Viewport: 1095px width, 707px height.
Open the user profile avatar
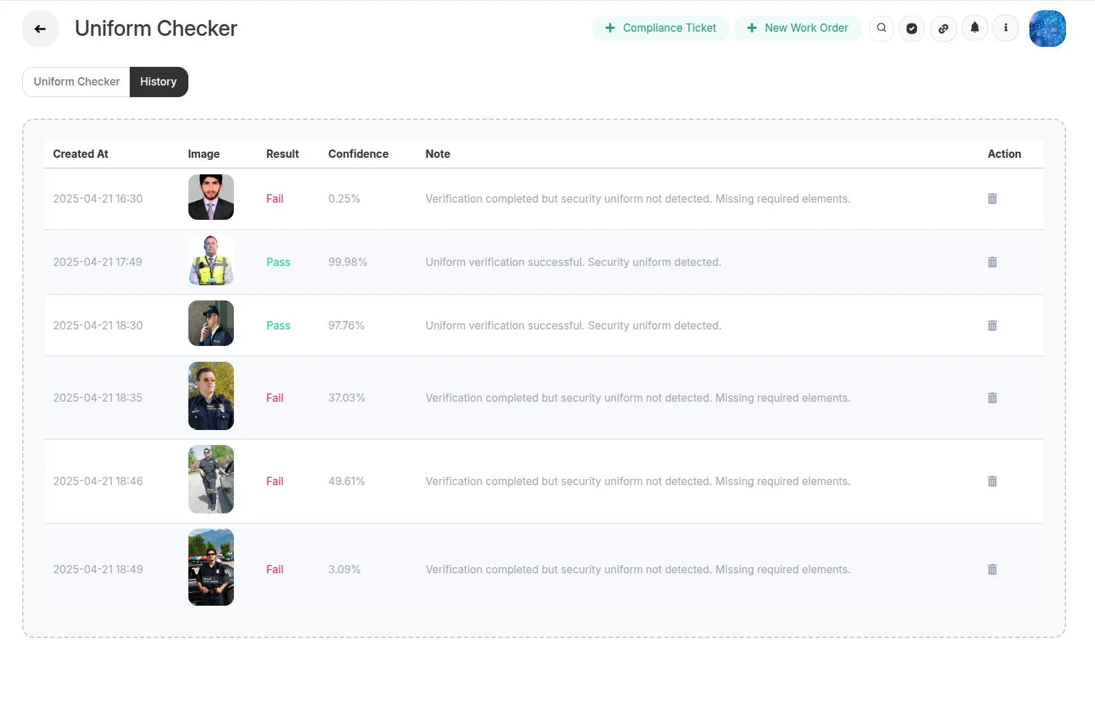1047,28
